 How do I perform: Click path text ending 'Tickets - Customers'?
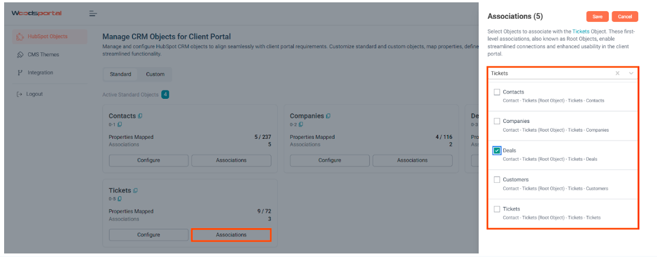555,188
